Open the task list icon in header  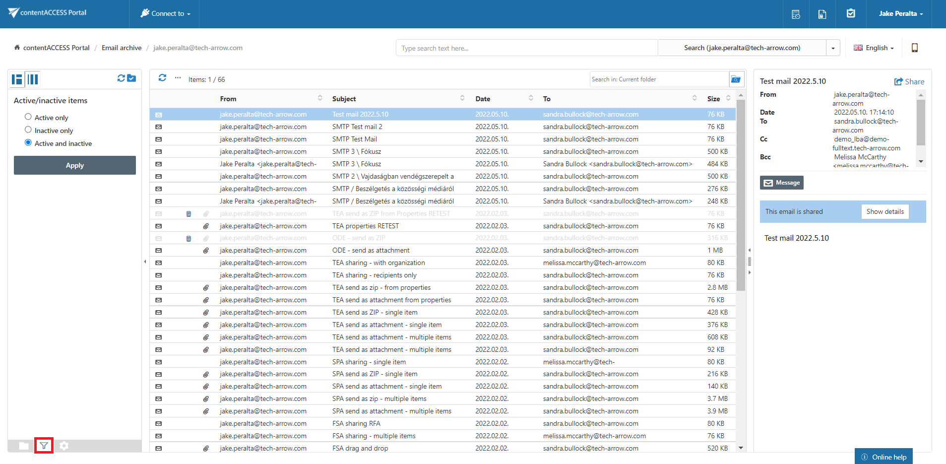tap(850, 14)
